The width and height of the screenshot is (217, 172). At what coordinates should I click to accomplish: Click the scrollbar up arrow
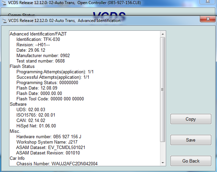click(163, 34)
